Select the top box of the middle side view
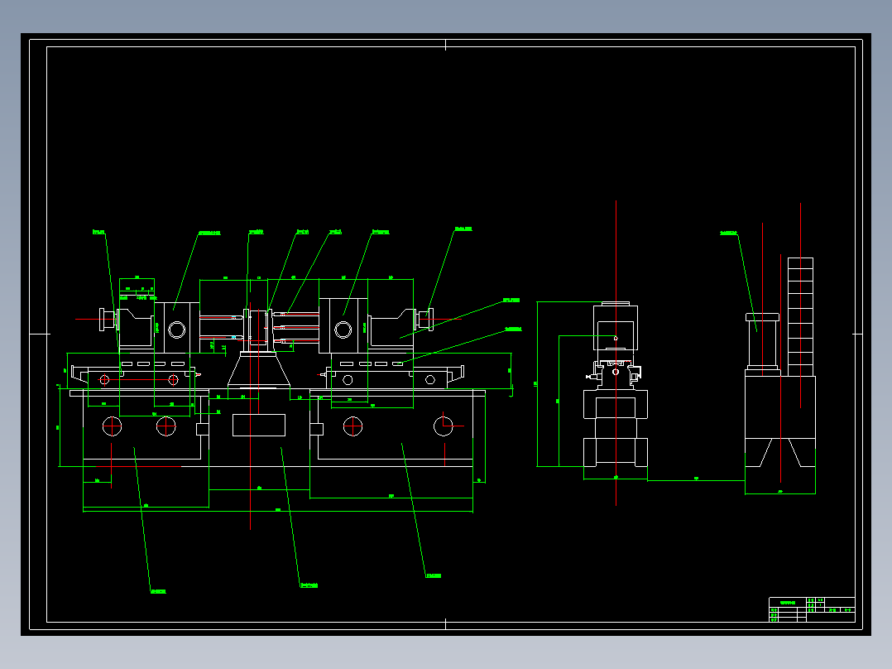The image size is (892, 669). 616,327
